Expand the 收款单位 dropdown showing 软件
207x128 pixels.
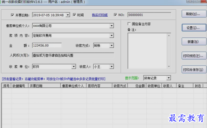click(74, 67)
